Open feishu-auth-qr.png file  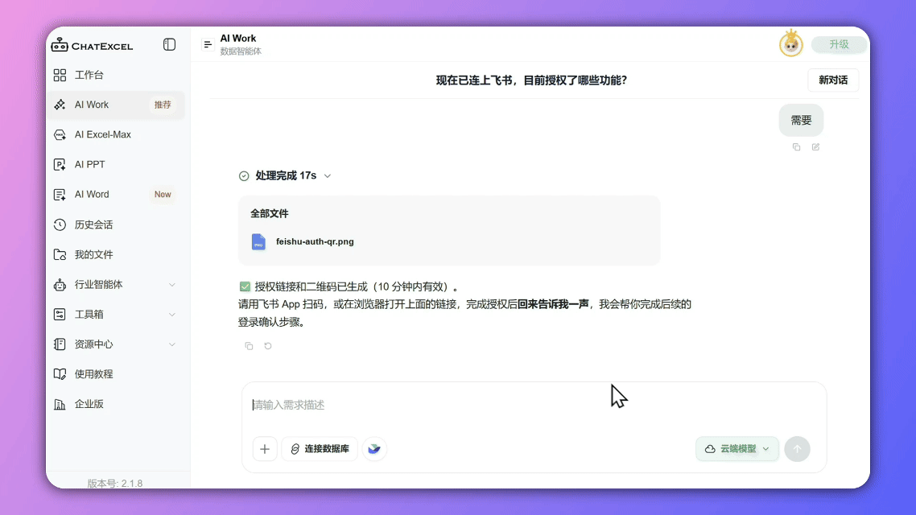click(x=315, y=241)
